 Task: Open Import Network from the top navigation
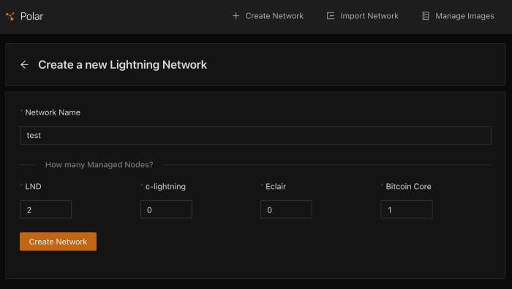click(x=363, y=15)
